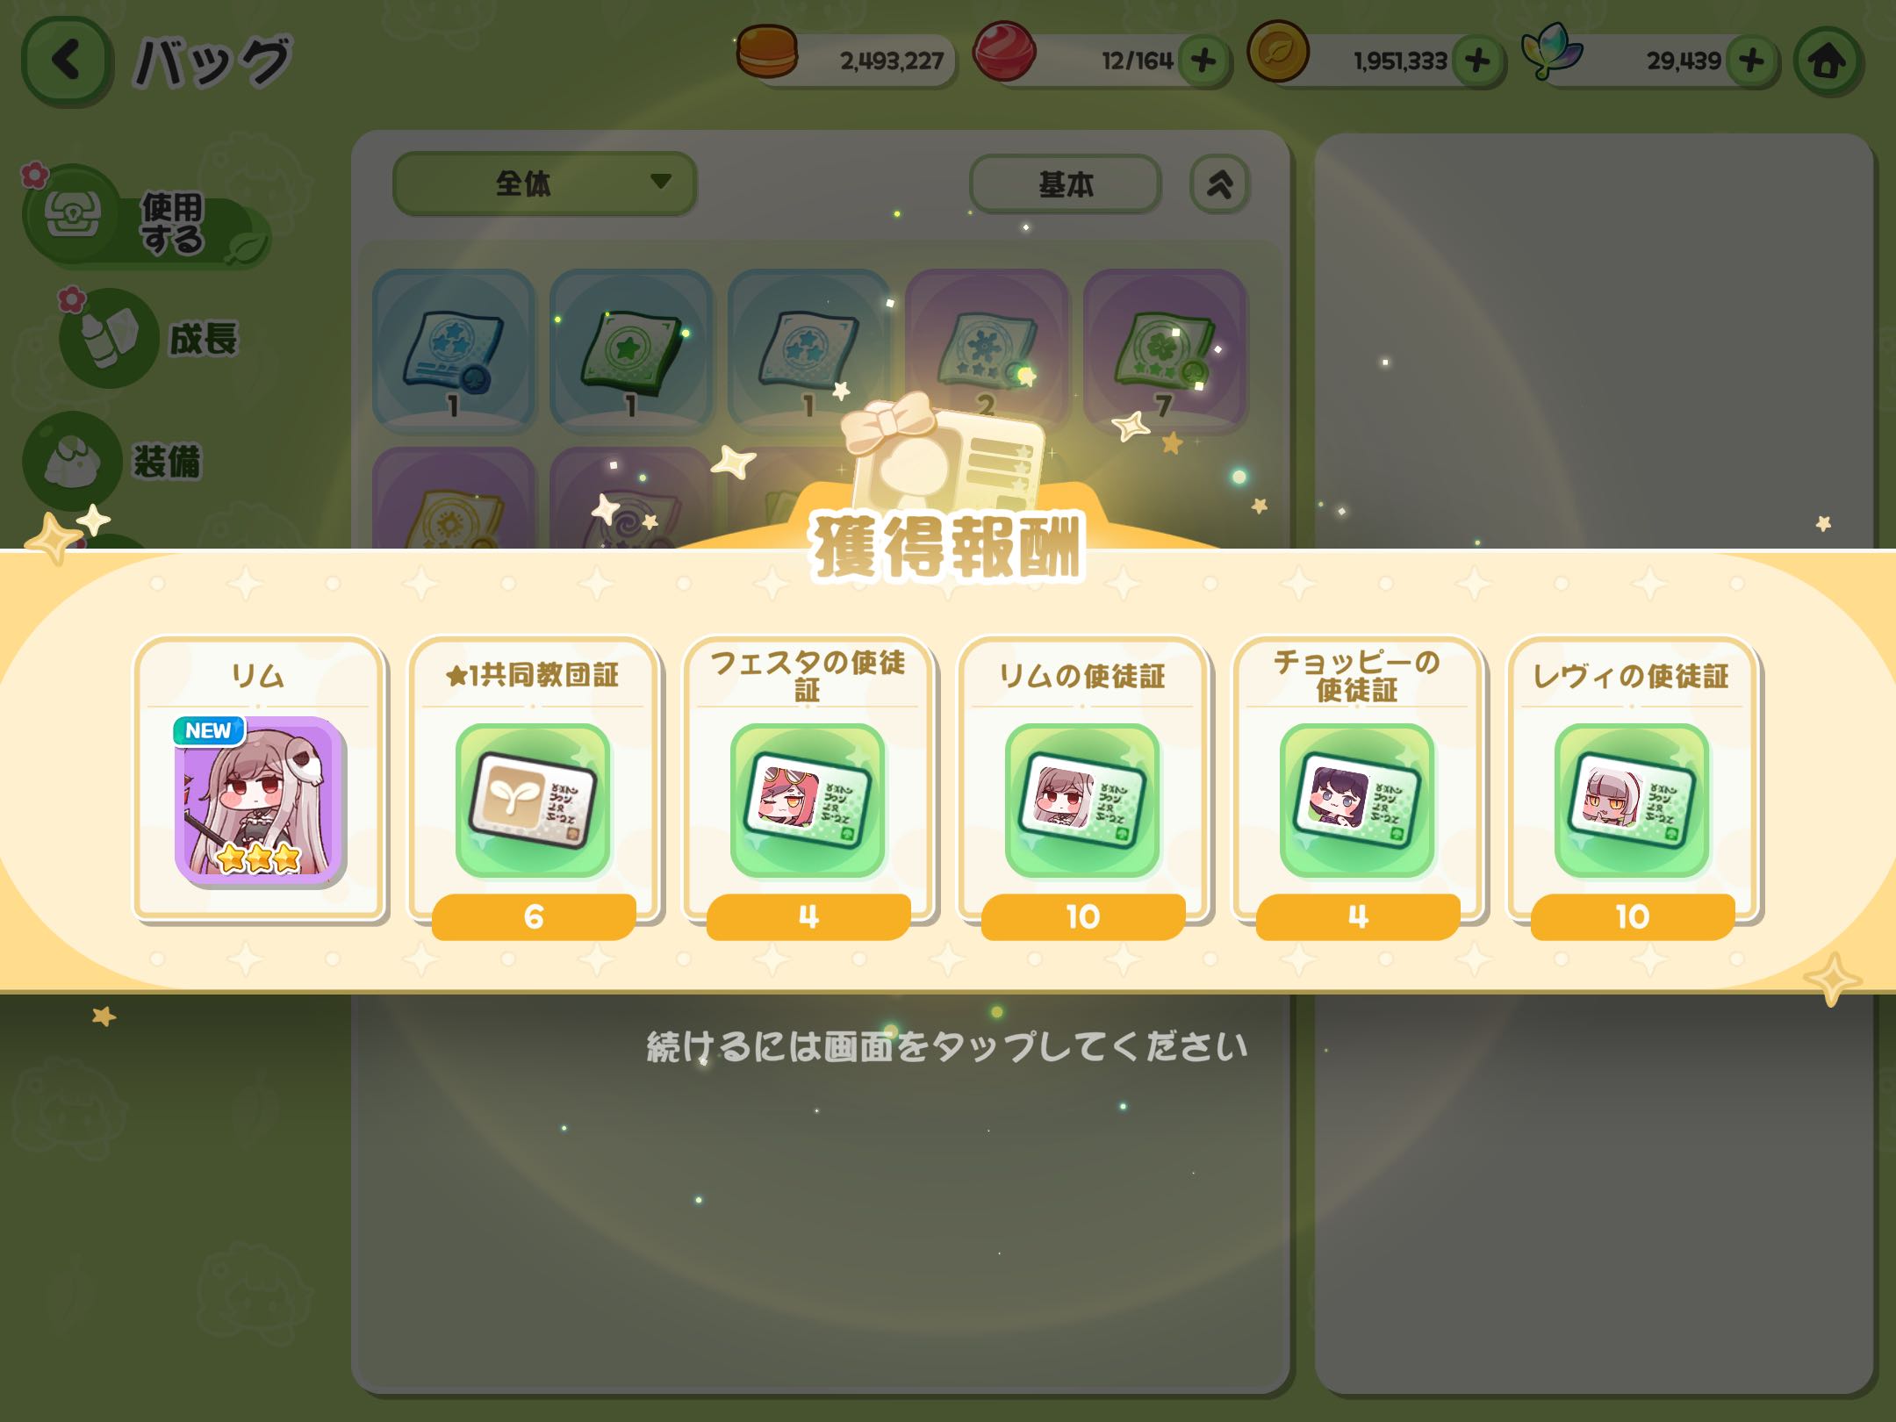1896x1422 pixels.
Task: Select the clover ticket with count 7
Action: tap(1165, 349)
